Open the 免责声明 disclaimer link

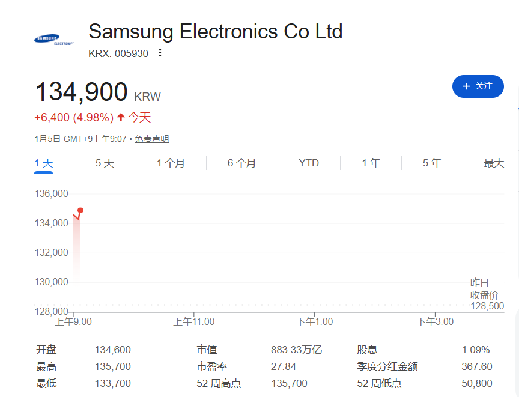coord(151,139)
